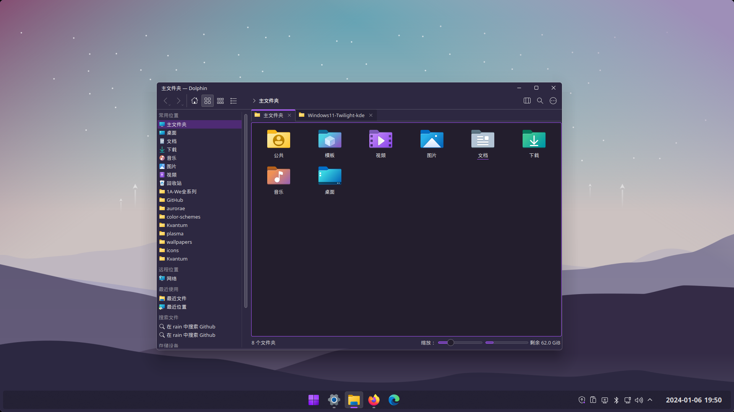Collapse the 远程位置 section header

(x=169, y=269)
